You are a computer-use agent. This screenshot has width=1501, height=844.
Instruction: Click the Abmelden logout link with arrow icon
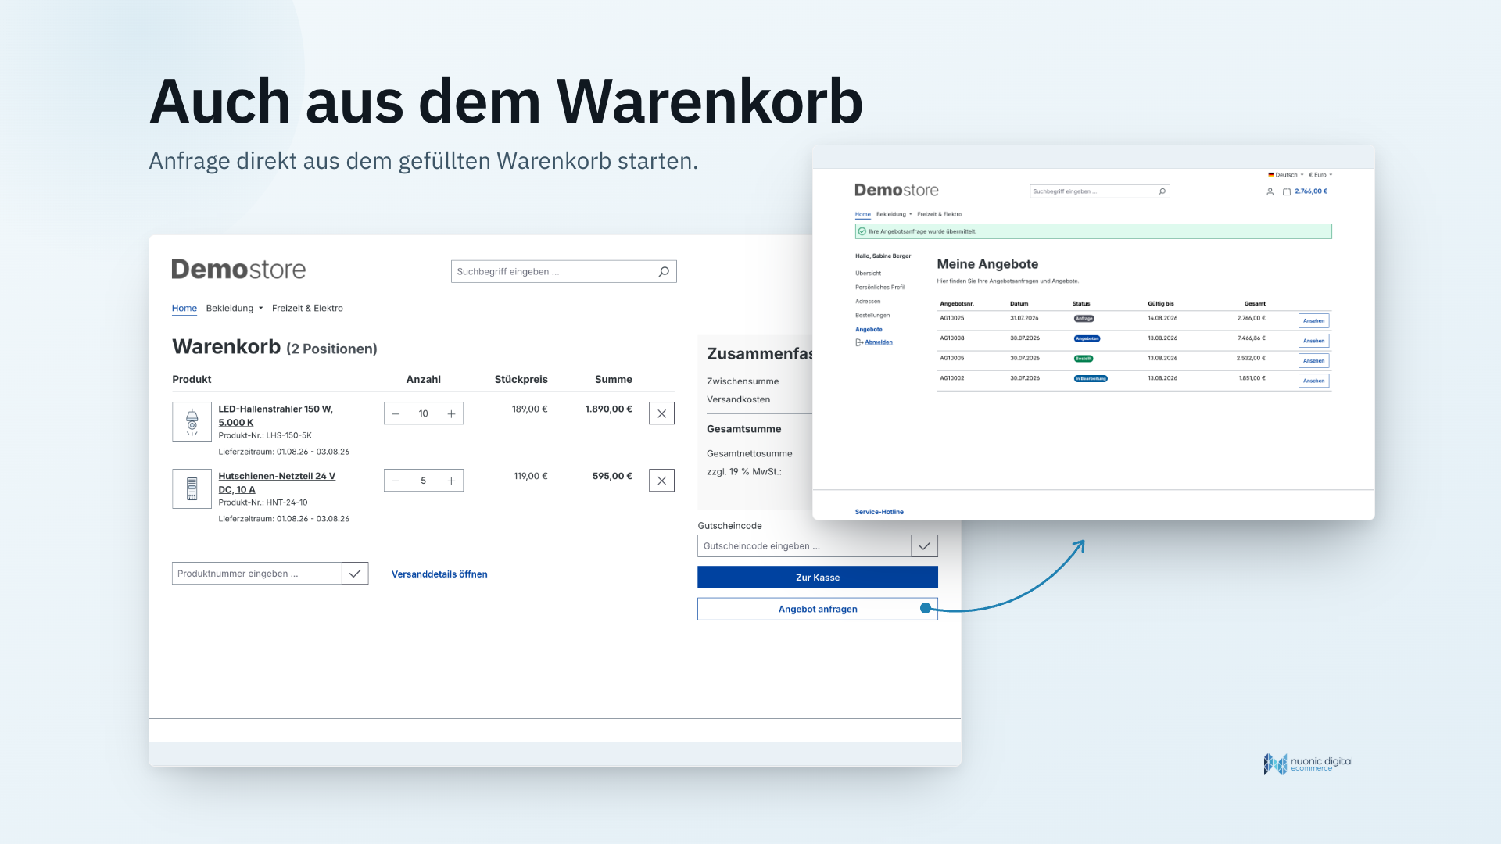pos(874,342)
